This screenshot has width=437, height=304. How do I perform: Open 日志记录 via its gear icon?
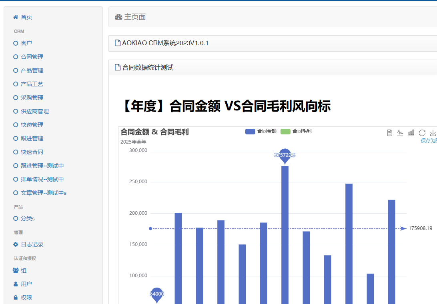pos(16,245)
